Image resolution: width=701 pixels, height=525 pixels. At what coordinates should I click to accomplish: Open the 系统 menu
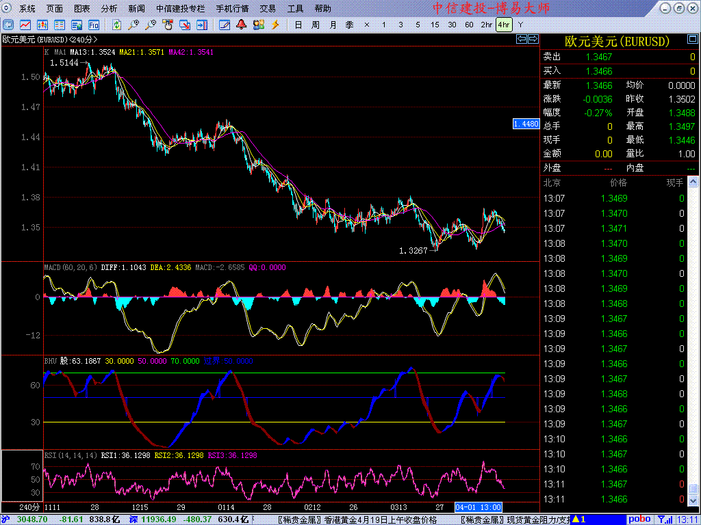27,8
